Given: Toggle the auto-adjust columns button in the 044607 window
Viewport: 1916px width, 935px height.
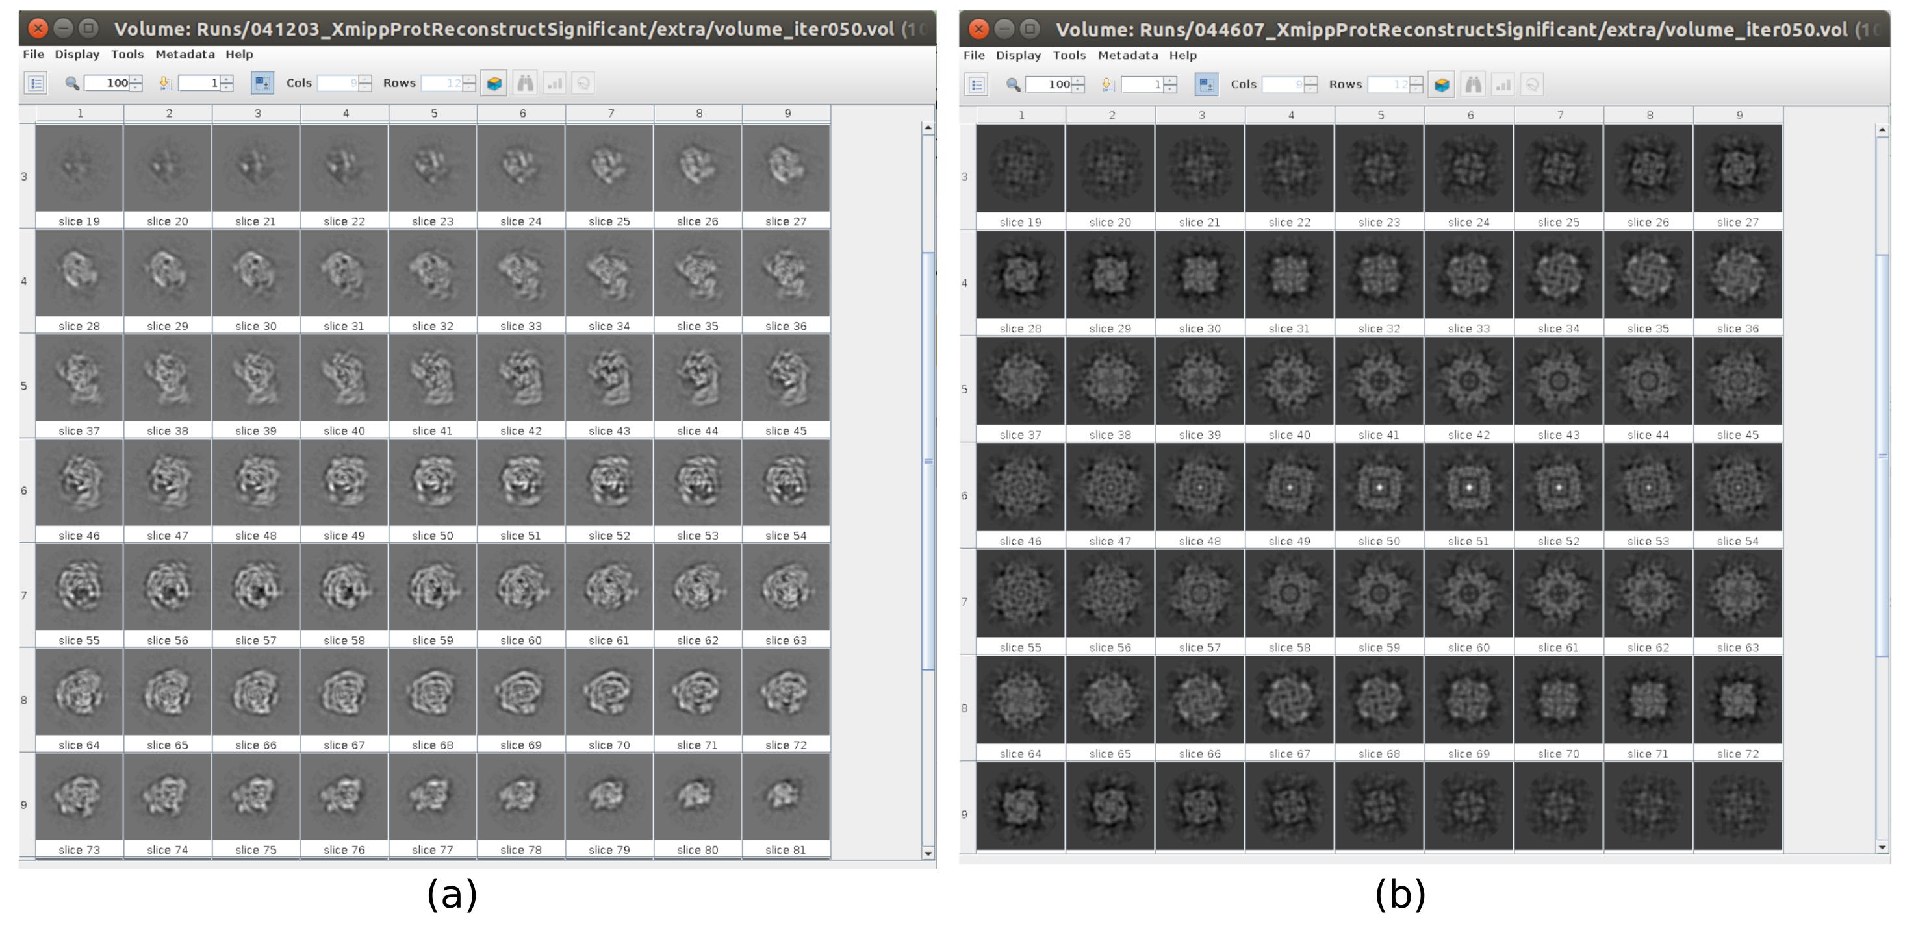Looking at the screenshot, I should click(1206, 84).
